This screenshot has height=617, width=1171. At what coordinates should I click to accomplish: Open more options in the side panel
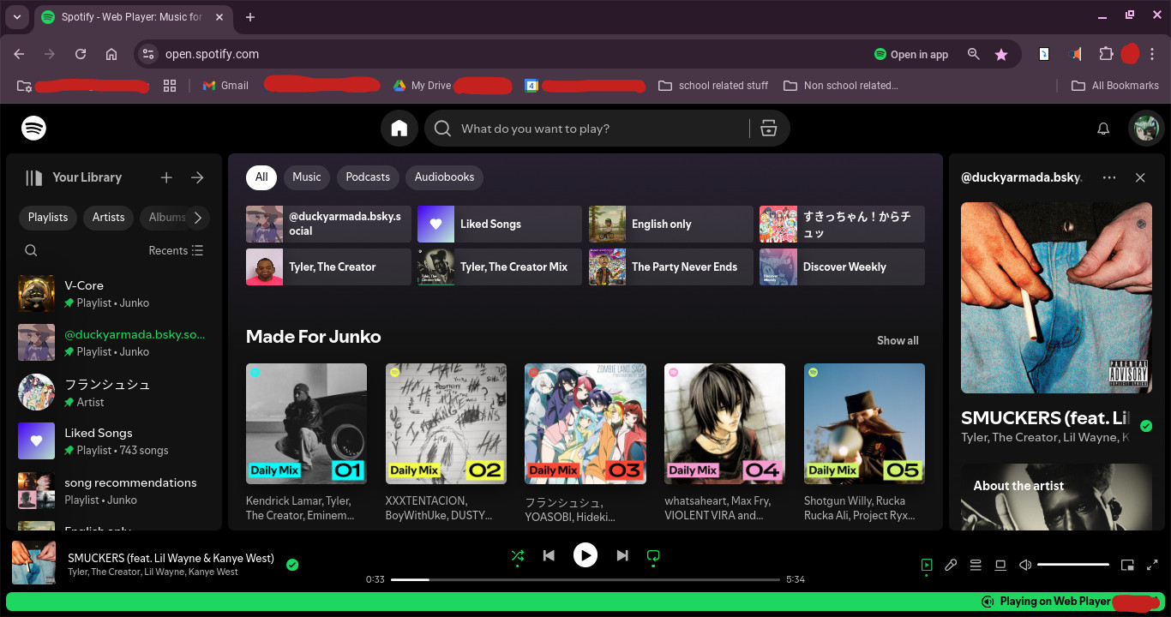coord(1109,177)
